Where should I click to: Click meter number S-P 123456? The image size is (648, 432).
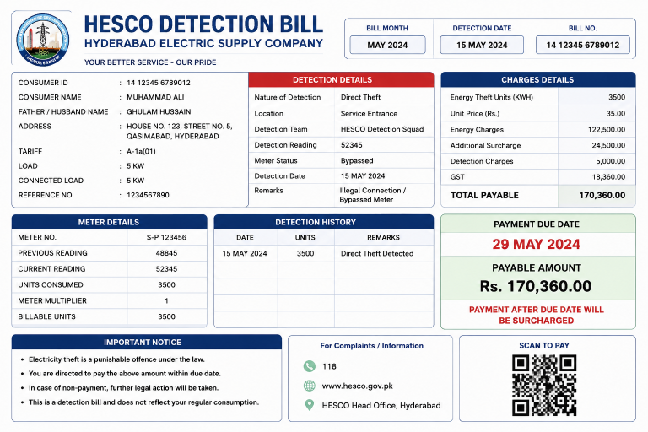[166, 237]
